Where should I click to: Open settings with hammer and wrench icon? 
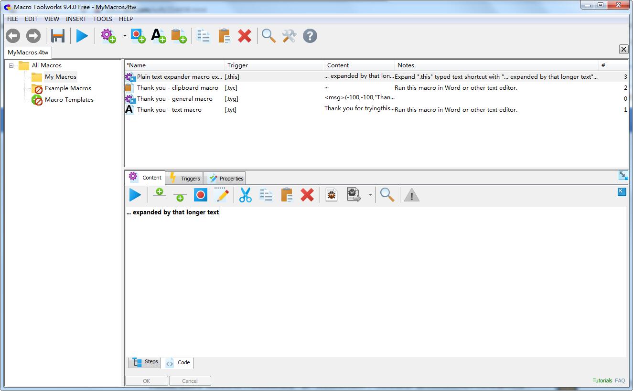(289, 36)
